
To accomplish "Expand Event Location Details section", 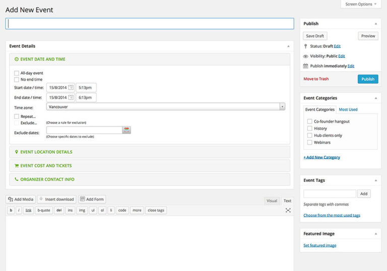I will point(46,152).
